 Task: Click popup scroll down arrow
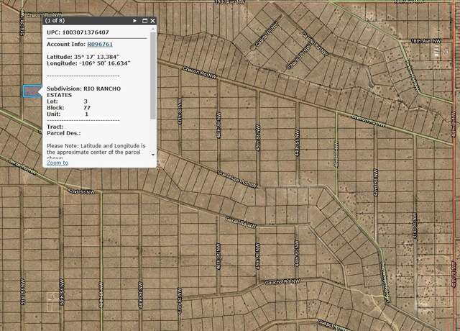[x=153, y=155]
